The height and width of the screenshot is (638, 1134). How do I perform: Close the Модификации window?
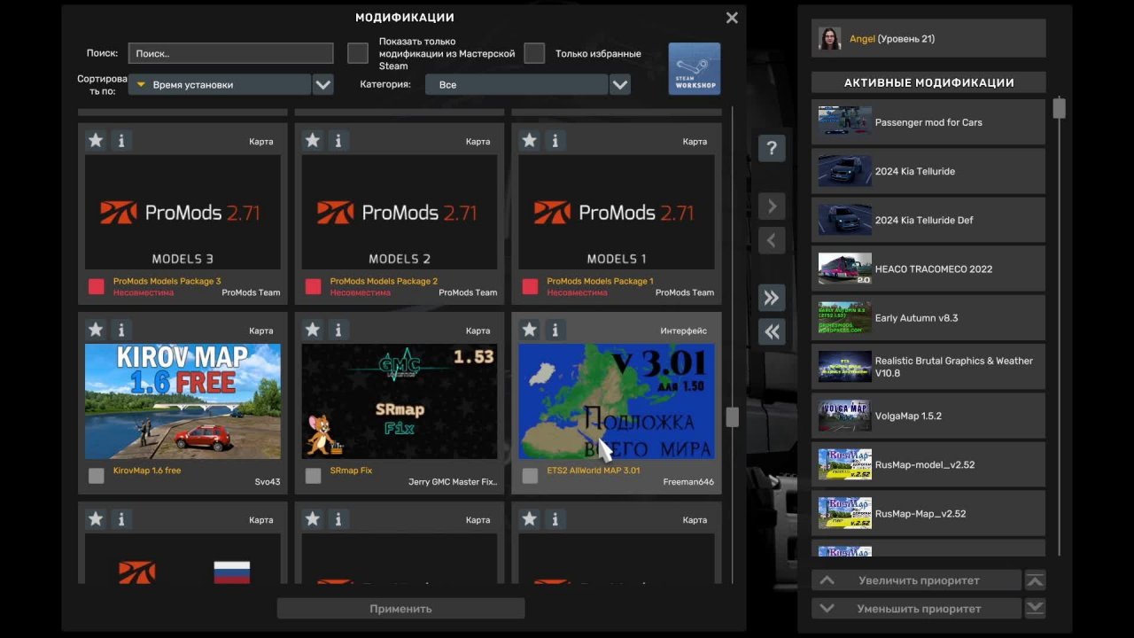(732, 18)
